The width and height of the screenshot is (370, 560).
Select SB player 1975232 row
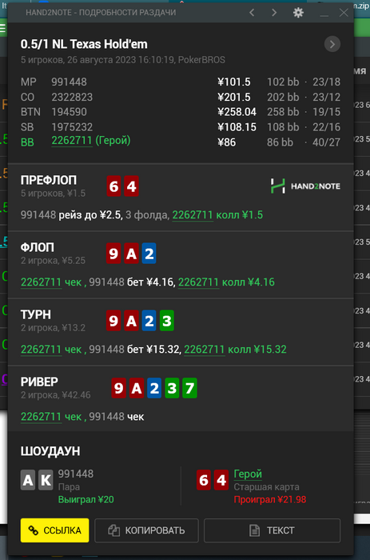[x=180, y=127]
